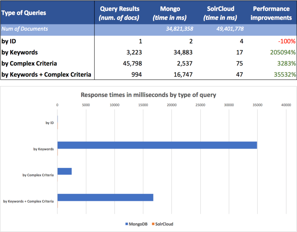Viewport: 297px width, 232px height.
Task: Select the SolrCloud time value 75
Action: pos(239,63)
